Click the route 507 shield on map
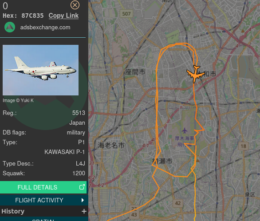260x221 pixels. [126, 14]
